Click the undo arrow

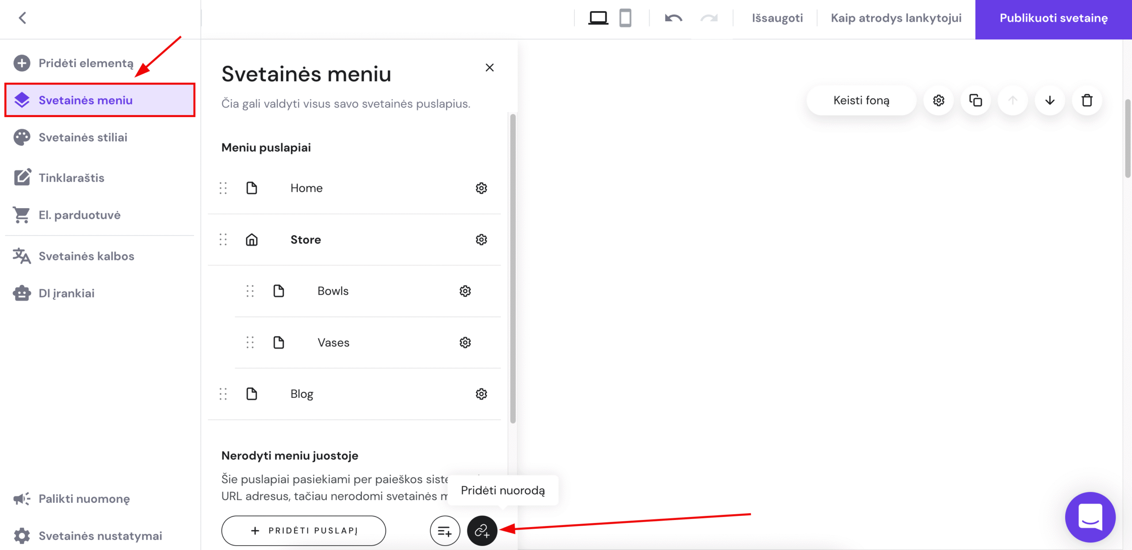[x=673, y=18]
